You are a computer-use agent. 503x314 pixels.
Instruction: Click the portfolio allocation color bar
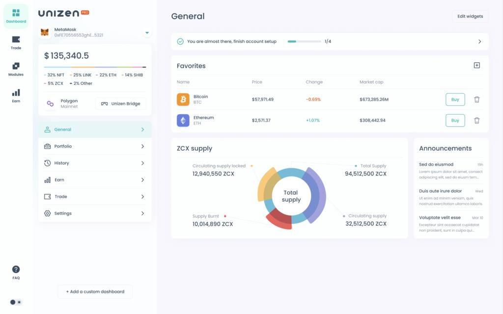(x=95, y=67)
